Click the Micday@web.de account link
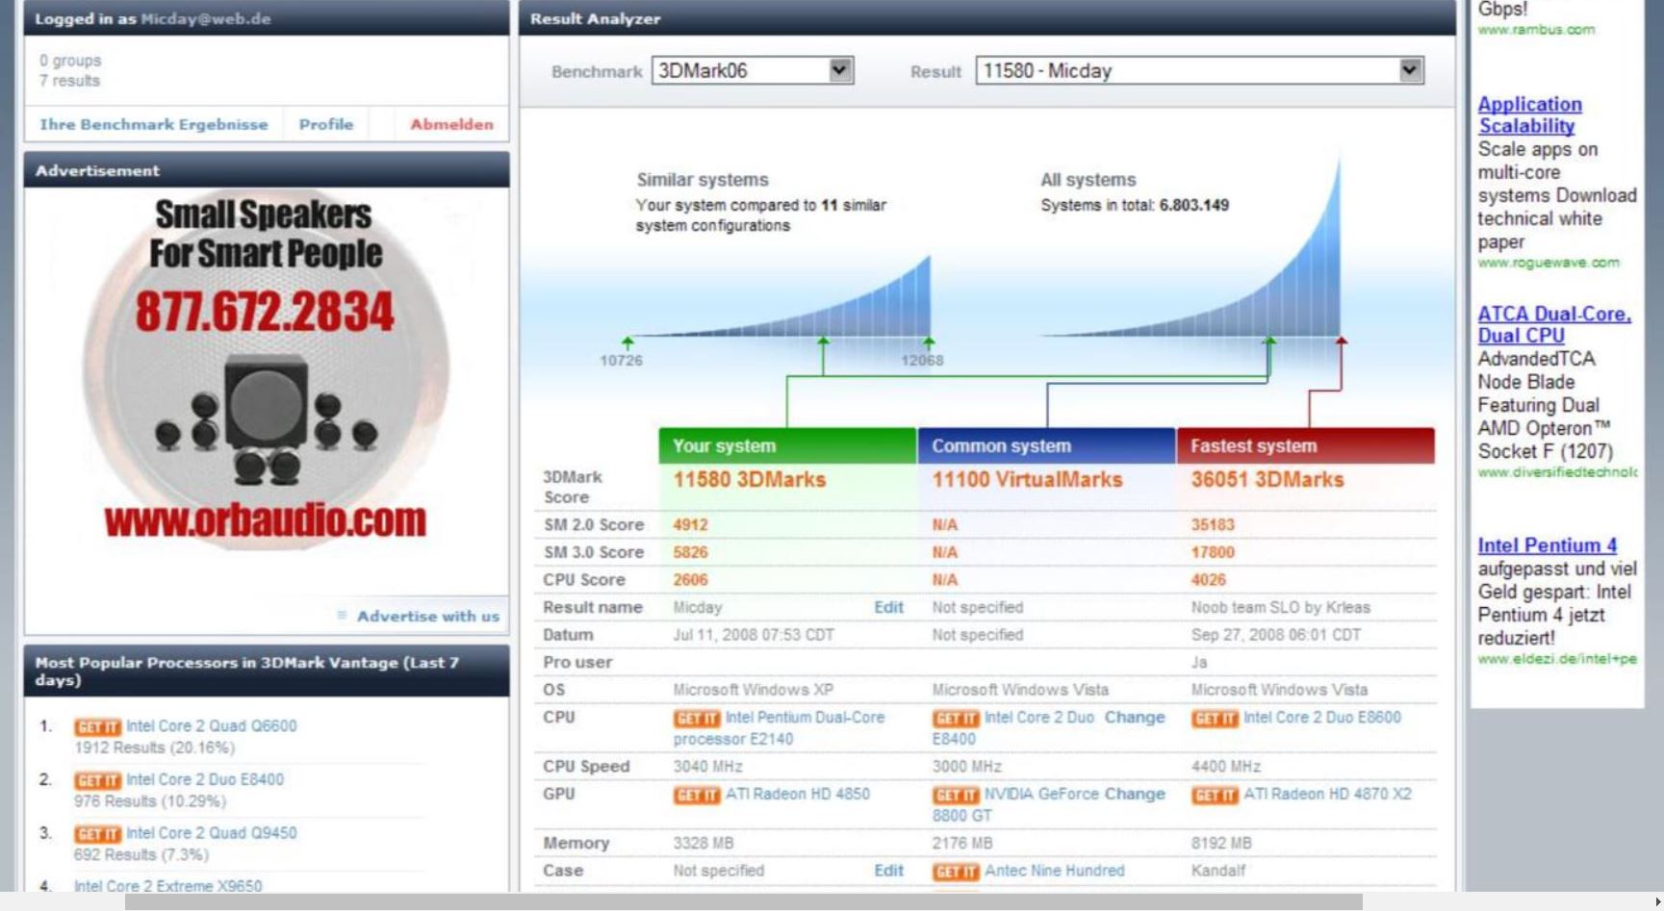The height and width of the screenshot is (911, 1664). point(206,19)
